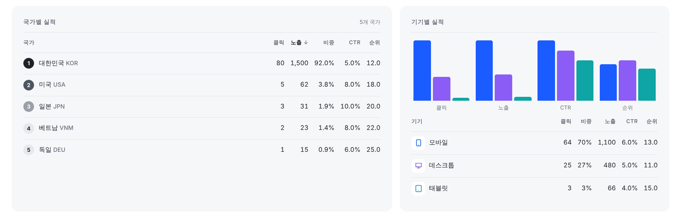Image resolution: width=681 pixels, height=217 pixels.
Task: Click 순위 column header in device table
Action: [x=652, y=122]
